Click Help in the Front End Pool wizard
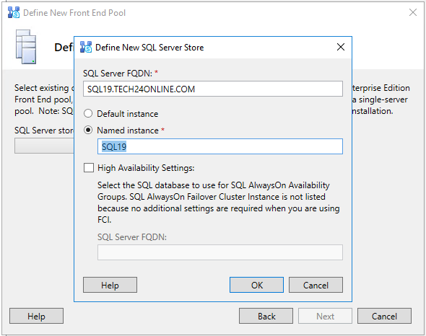Image resolution: width=426 pixels, height=336 pixels. click(x=36, y=316)
